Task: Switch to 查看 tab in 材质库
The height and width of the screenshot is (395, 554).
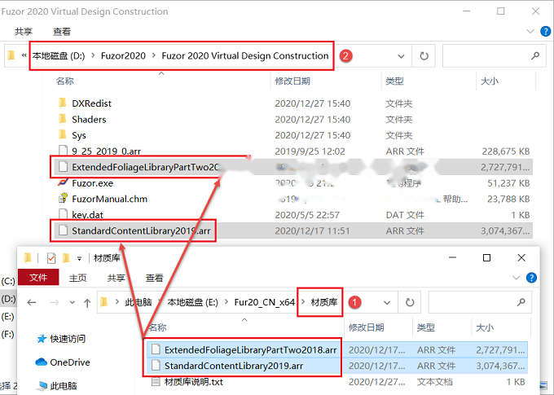Action: [x=155, y=278]
